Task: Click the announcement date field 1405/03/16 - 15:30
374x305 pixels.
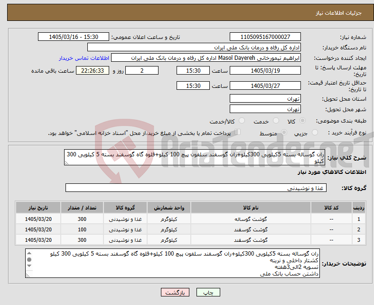Action: 74,37
